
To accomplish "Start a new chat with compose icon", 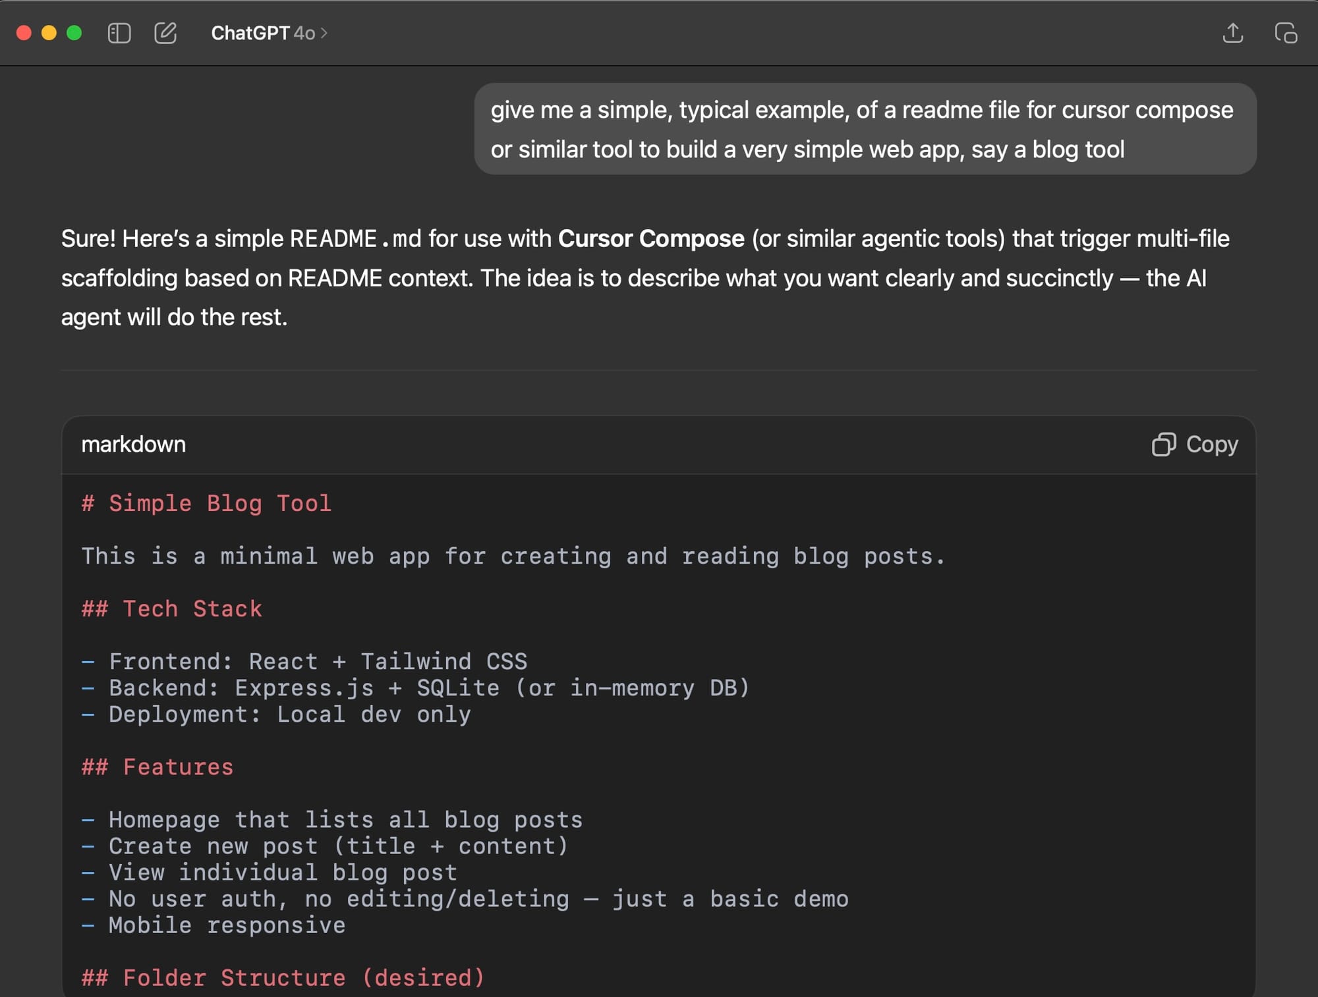I will point(165,33).
